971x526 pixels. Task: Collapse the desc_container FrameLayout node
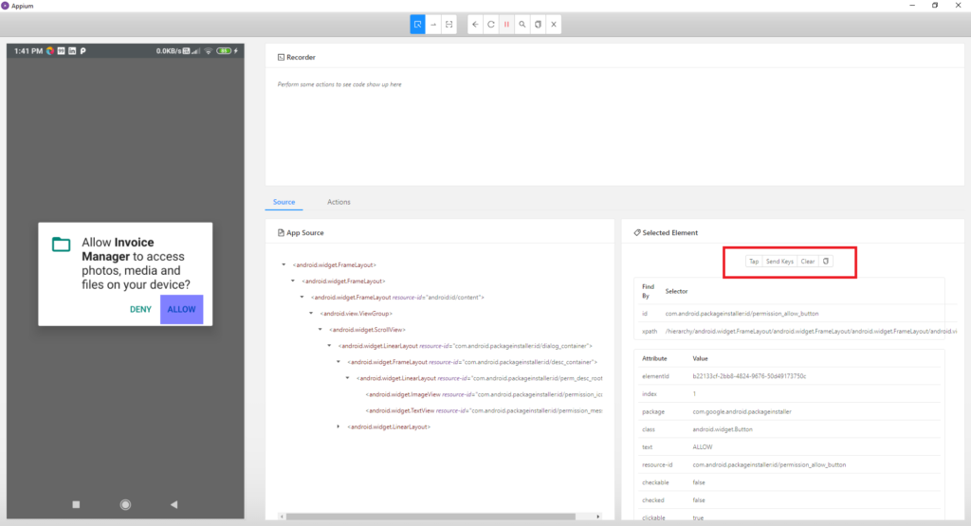pyautogui.click(x=339, y=361)
